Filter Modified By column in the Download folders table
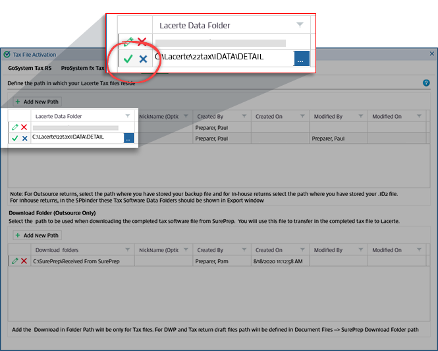Screen dimensions: 438x351 click(361, 249)
